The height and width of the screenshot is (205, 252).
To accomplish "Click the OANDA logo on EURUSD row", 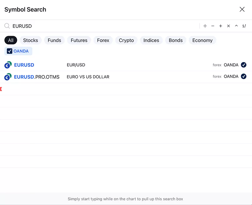I will point(244,65).
